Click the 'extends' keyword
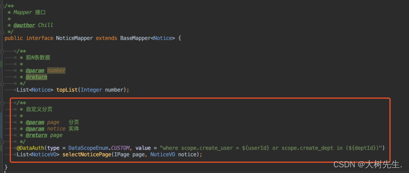Image resolution: width=409 pixels, height=173 pixels. [x=107, y=38]
